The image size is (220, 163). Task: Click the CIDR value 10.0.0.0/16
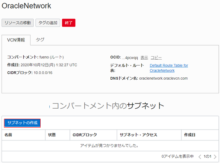(43, 73)
